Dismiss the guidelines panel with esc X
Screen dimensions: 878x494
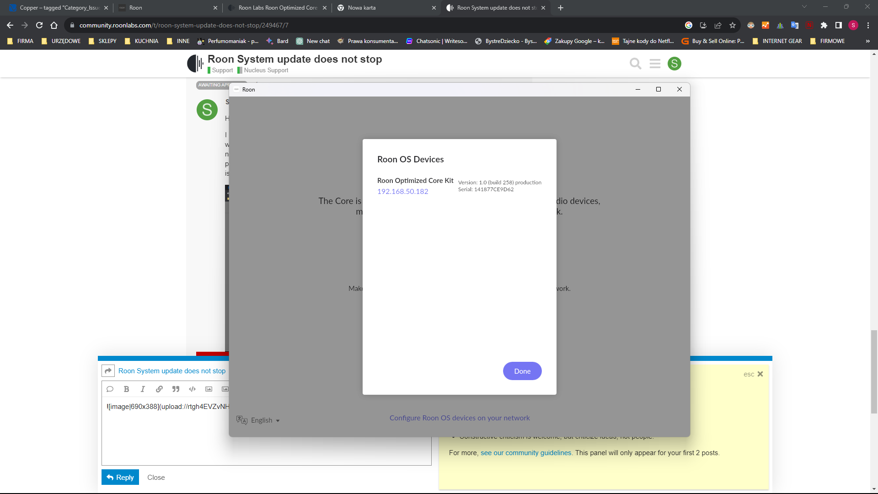[753, 374]
